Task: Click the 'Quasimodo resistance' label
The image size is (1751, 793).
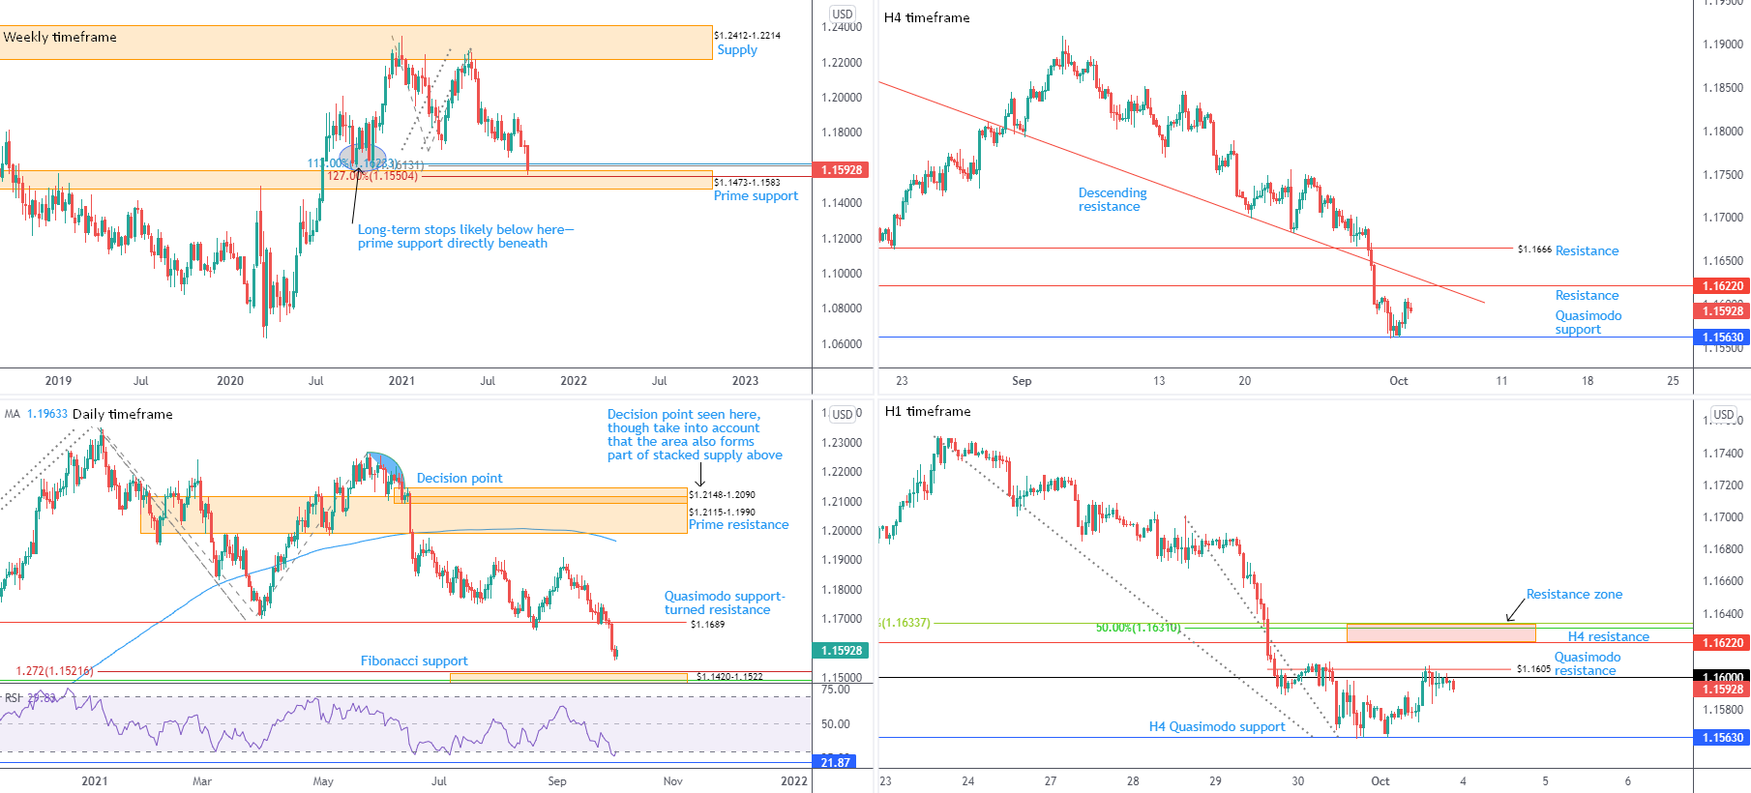Action: coord(1588,663)
